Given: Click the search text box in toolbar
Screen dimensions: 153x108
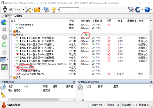Looking at the screenshot, I should 69,9.
